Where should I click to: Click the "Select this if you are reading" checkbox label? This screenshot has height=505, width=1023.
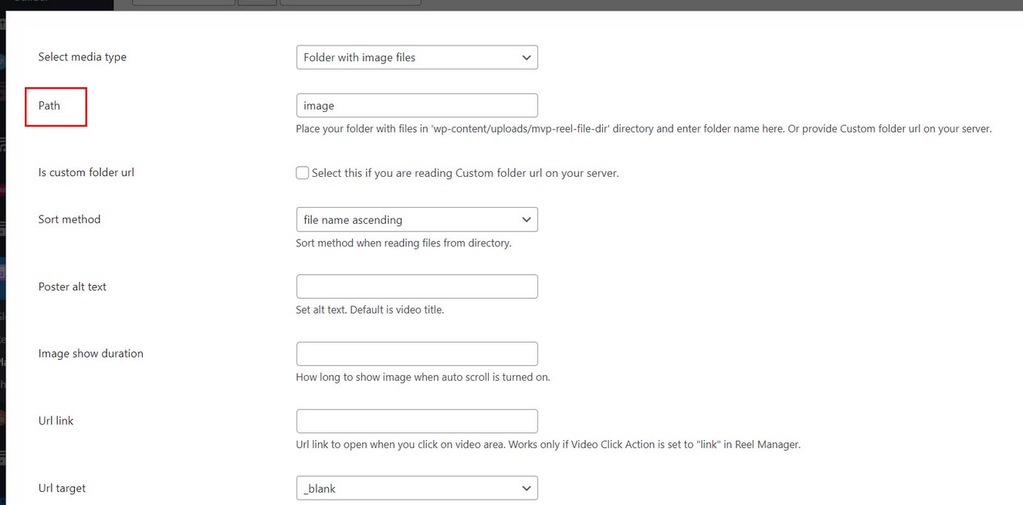pos(465,173)
